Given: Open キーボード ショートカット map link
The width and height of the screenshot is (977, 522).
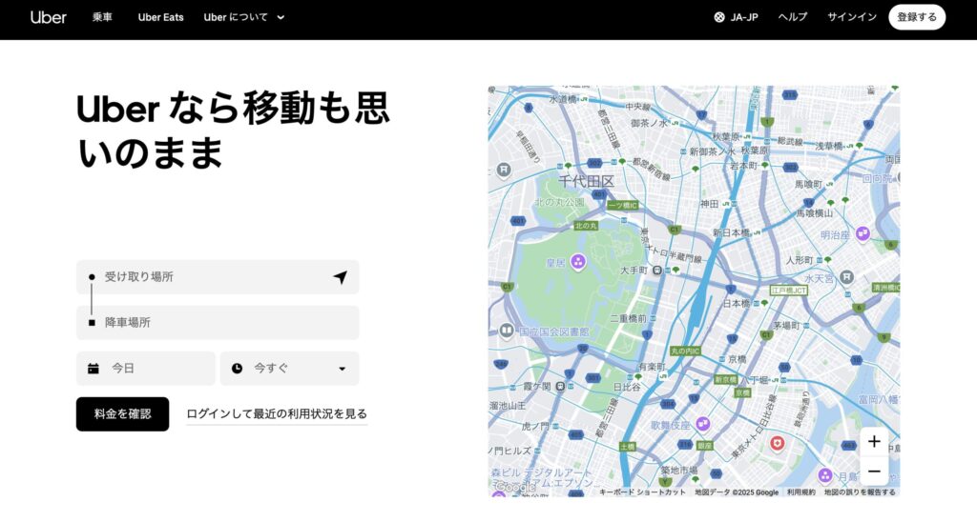Looking at the screenshot, I should [642, 492].
